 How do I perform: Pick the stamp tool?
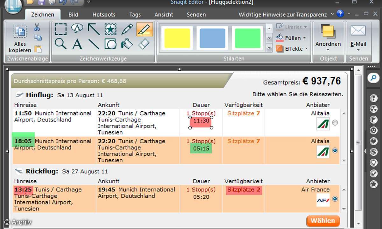110,29
